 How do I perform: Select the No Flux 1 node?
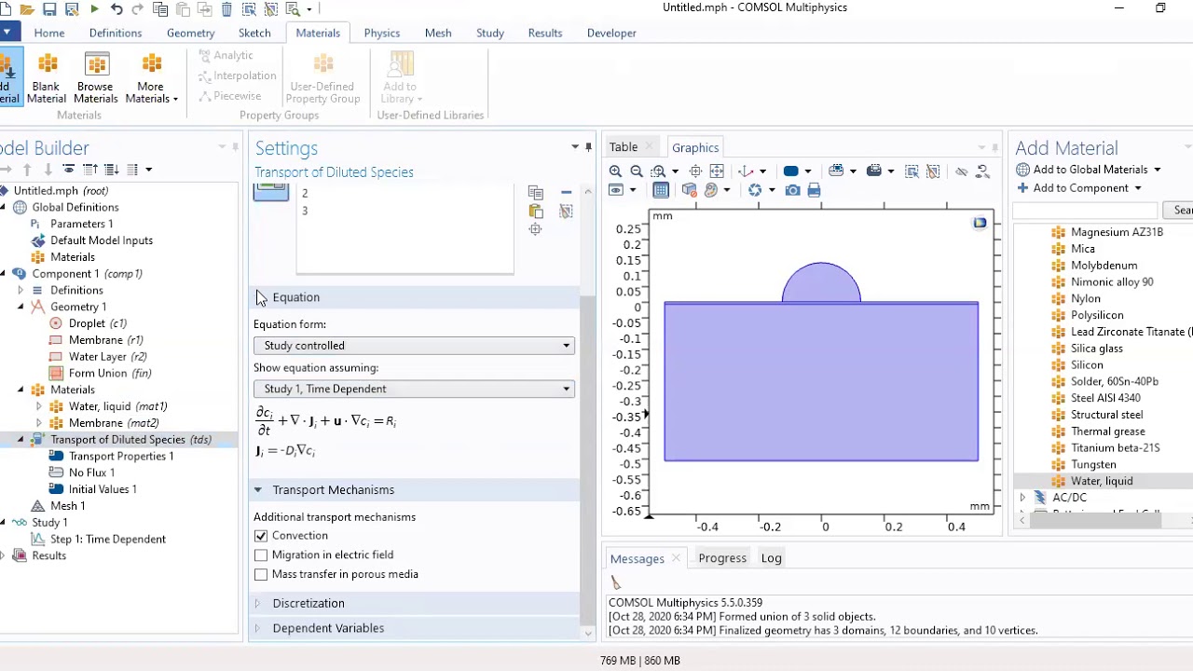pyautogui.click(x=91, y=472)
